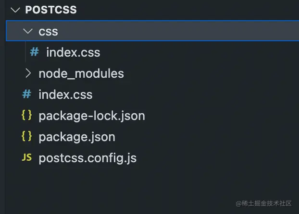Click the POSTCSS explorer section title
This screenshot has width=299, height=214.
tap(51, 10)
